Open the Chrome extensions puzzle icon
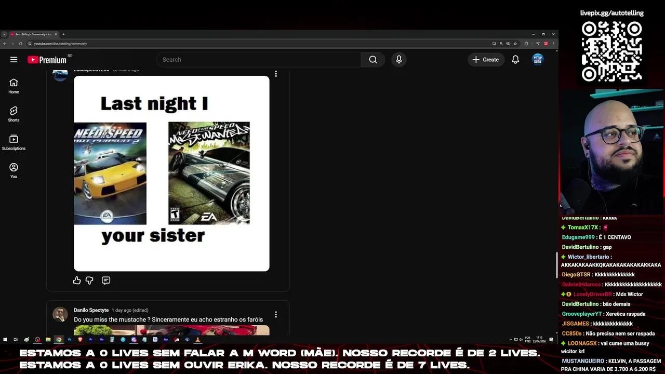 pyautogui.click(x=526, y=44)
